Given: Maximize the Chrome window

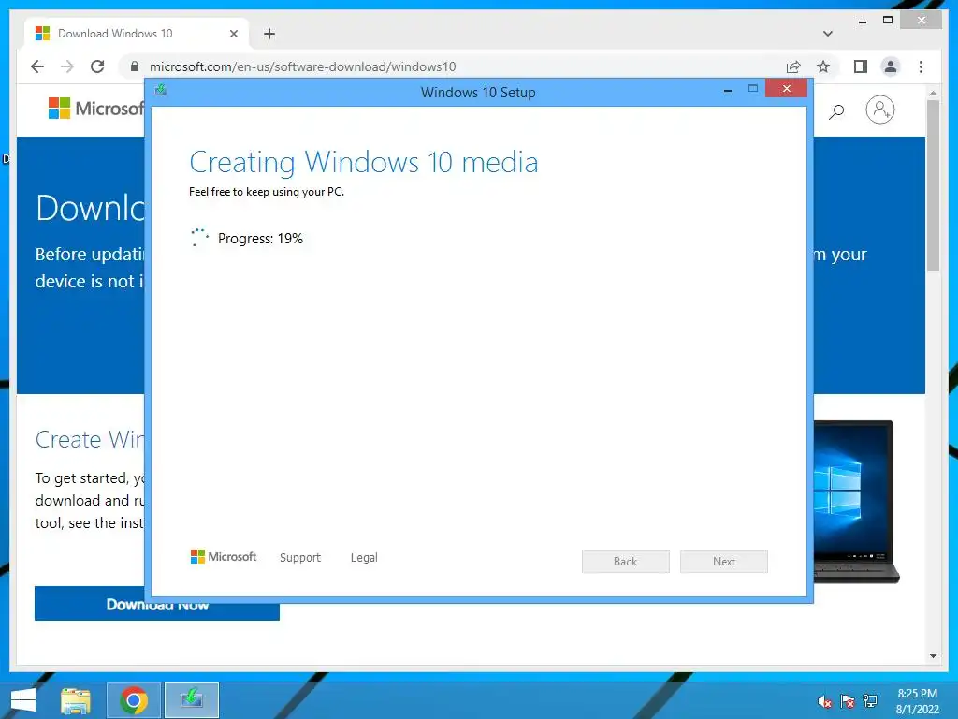Looking at the screenshot, I should click(x=888, y=21).
